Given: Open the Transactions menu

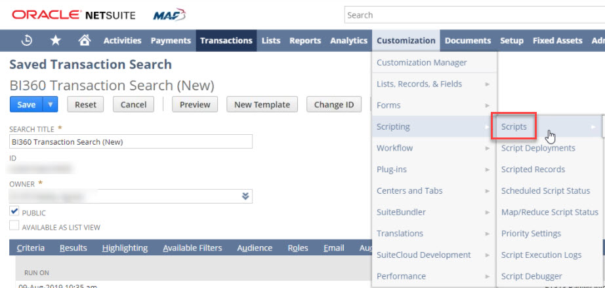Looking at the screenshot, I should pyautogui.click(x=226, y=41).
